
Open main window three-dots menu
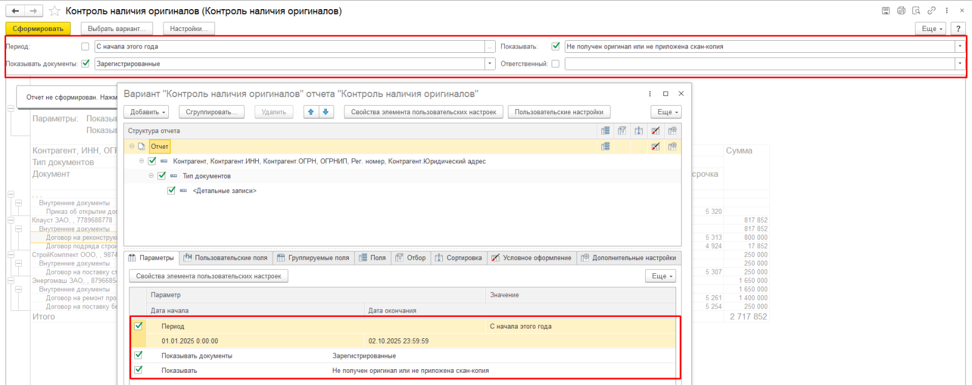[946, 11]
